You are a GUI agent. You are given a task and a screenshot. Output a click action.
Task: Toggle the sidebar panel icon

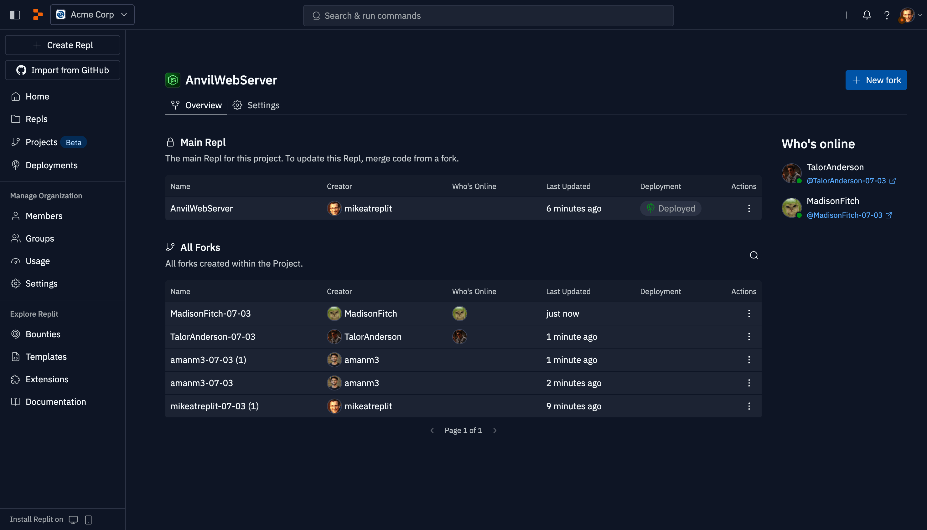pyautogui.click(x=15, y=15)
